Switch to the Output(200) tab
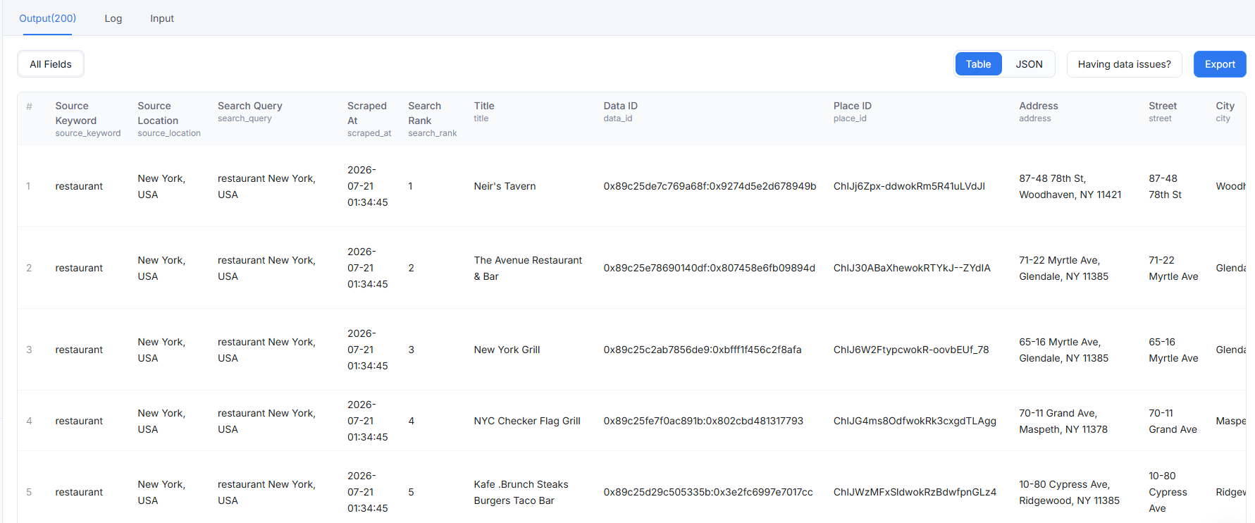 point(47,18)
